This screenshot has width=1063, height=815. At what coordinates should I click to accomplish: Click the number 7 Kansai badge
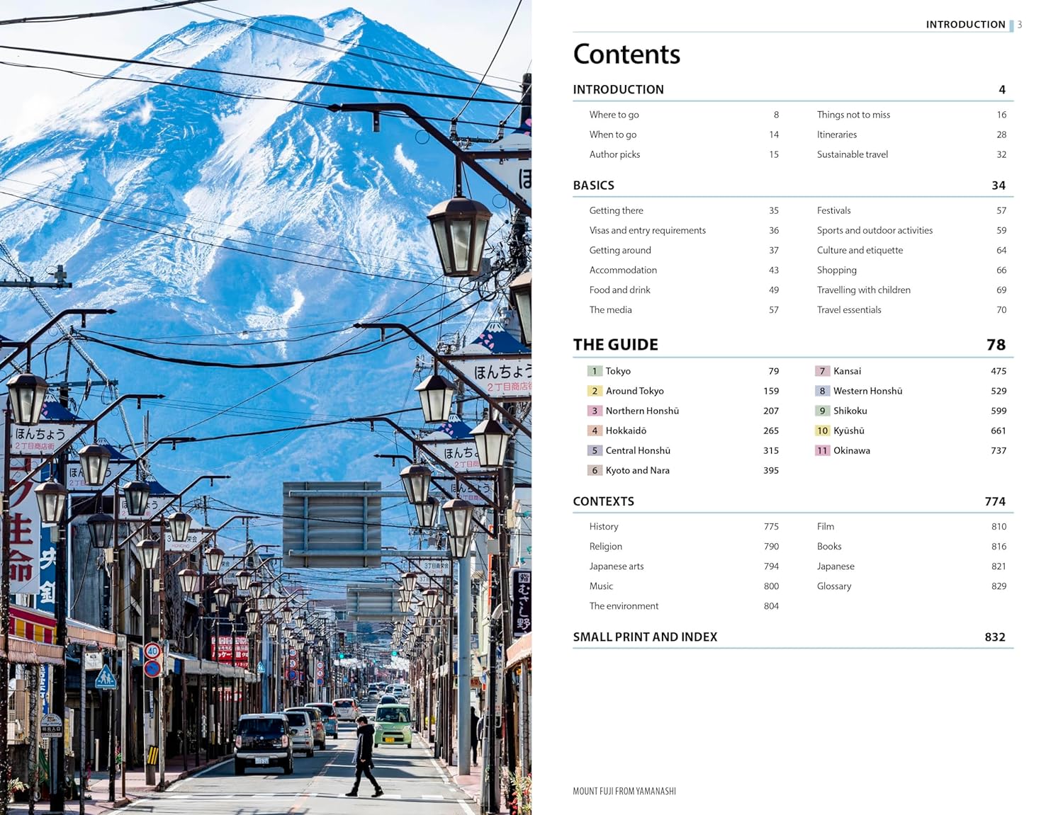coord(822,371)
